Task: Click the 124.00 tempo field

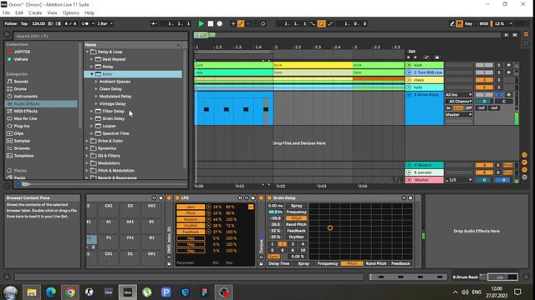Action: coord(38,23)
